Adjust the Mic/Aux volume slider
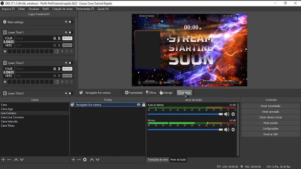The height and width of the screenshot is (169, 301). [x=185, y=130]
